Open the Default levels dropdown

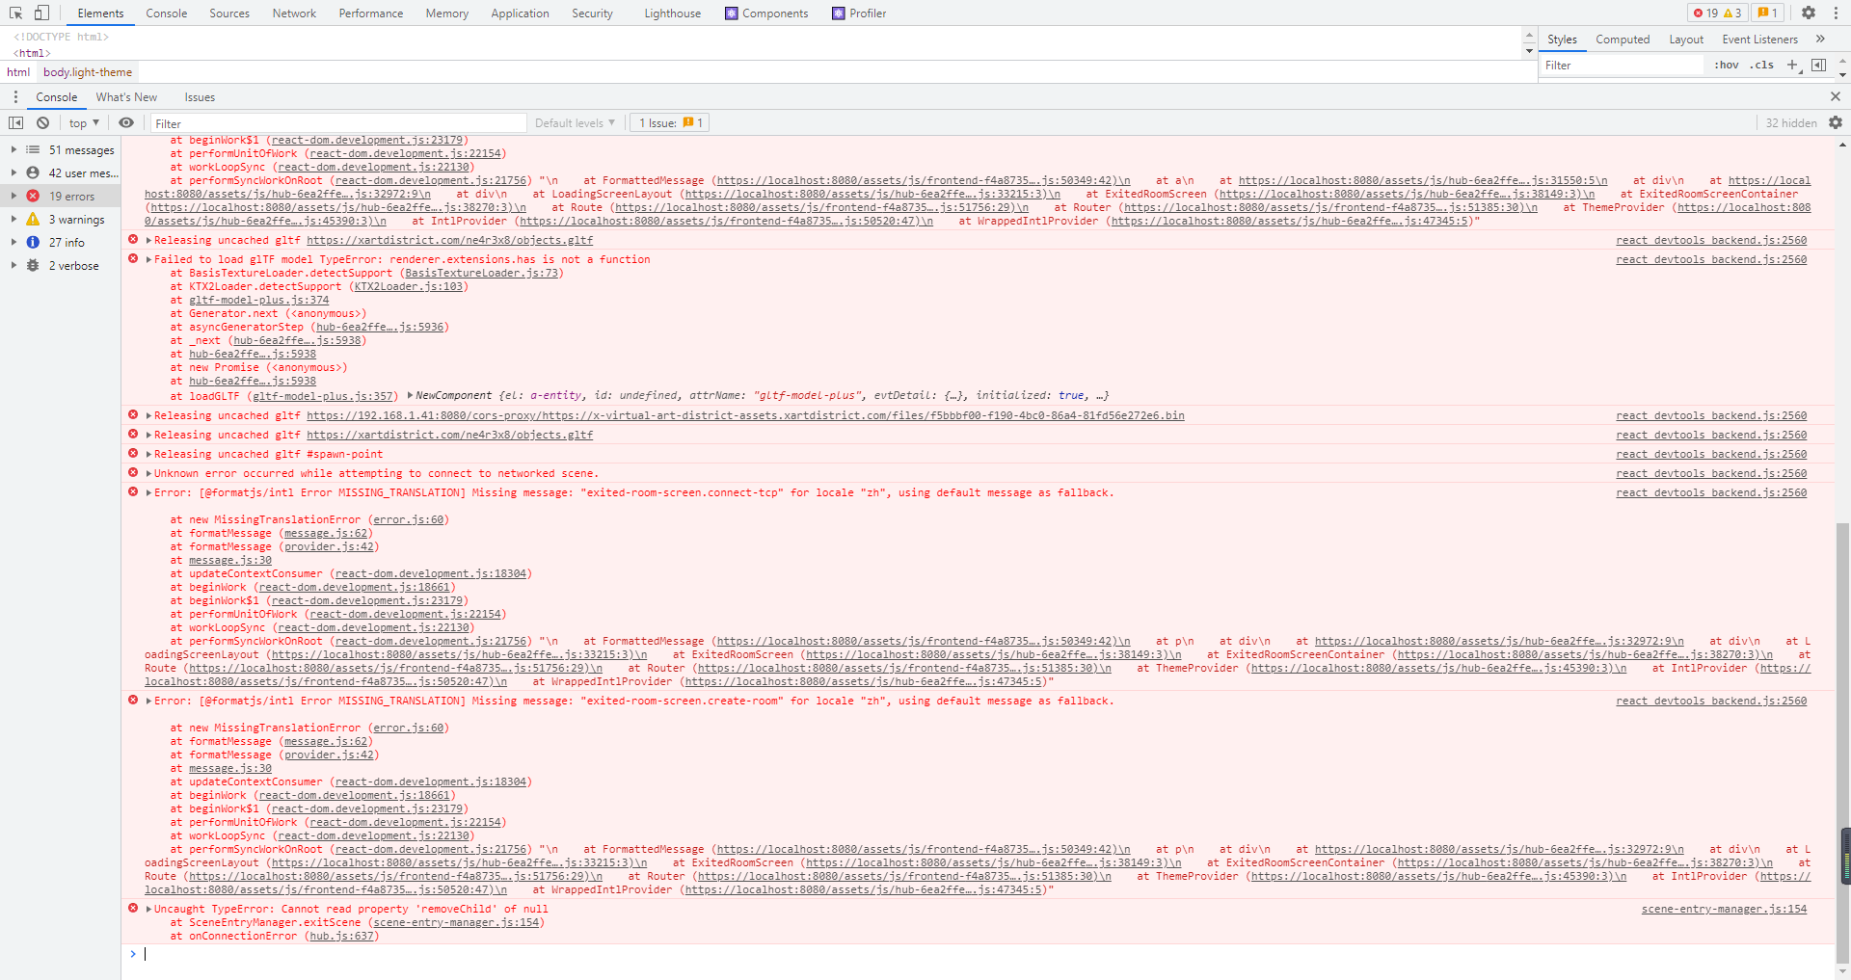pos(575,122)
